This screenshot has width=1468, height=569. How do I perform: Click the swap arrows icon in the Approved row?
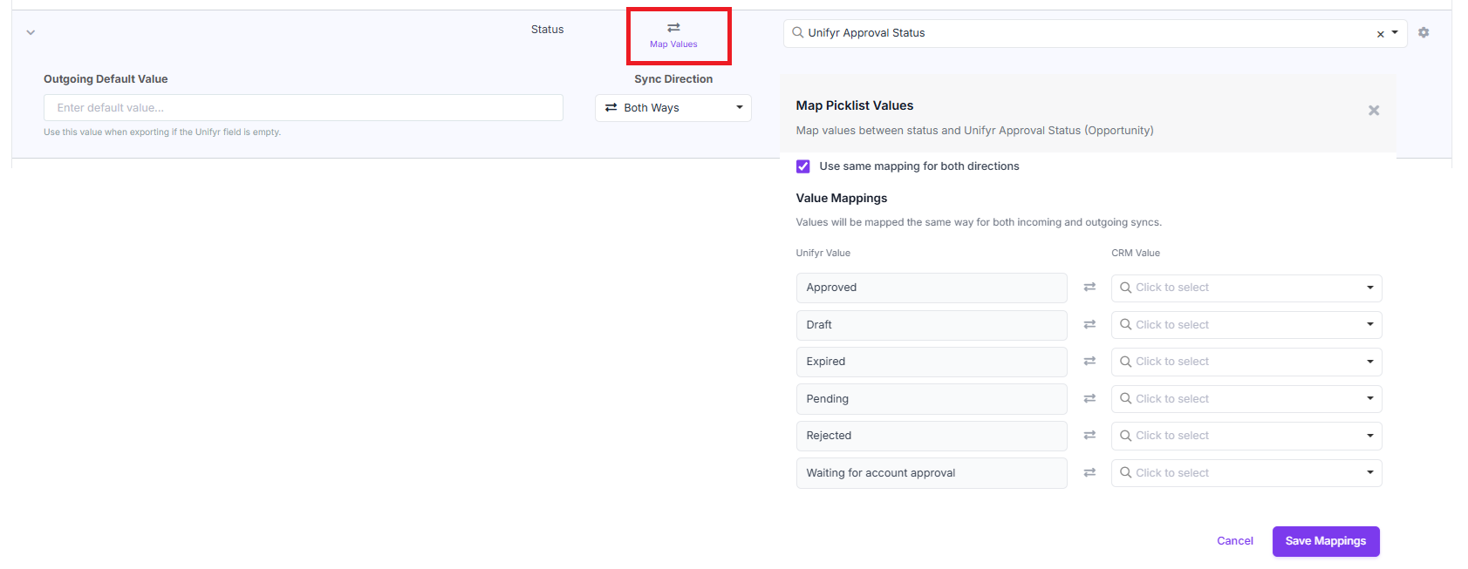click(x=1089, y=287)
